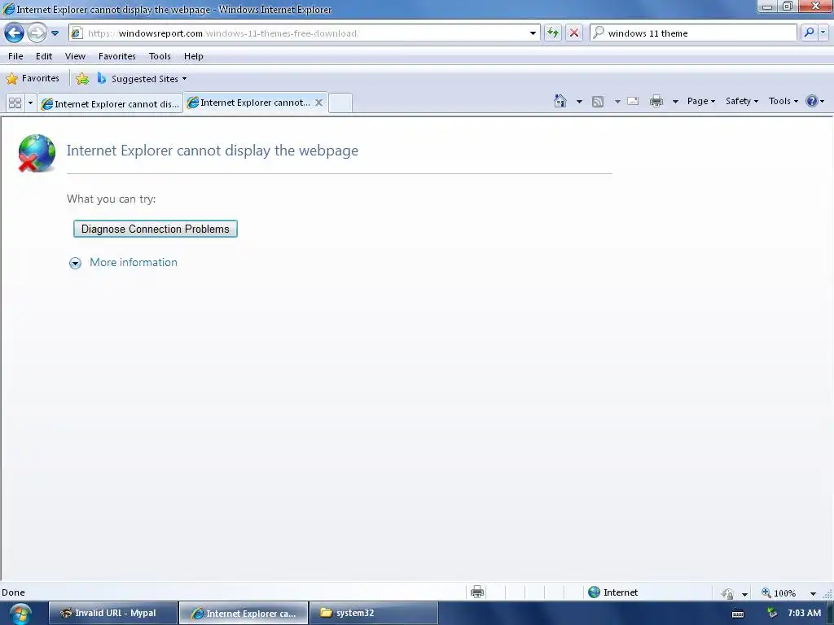Open a new blank tab
This screenshot has height=625, width=834.
[x=340, y=103]
